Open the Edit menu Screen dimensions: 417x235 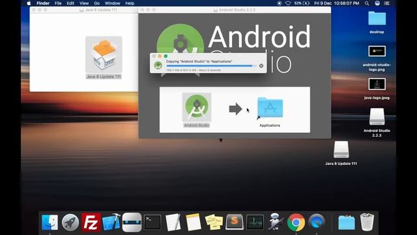70,3
